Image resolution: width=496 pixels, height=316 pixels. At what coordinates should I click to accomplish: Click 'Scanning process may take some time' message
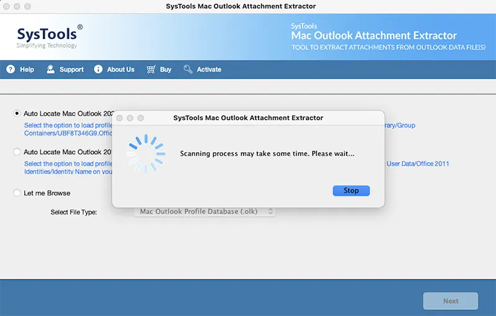pyautogui.click(x=267, y=153)
